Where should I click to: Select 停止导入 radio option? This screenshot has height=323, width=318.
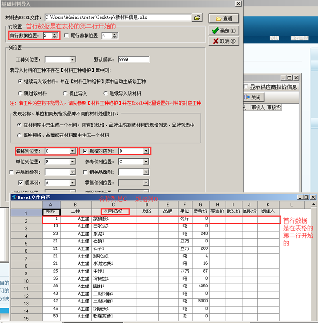click(x=65, y=93)
